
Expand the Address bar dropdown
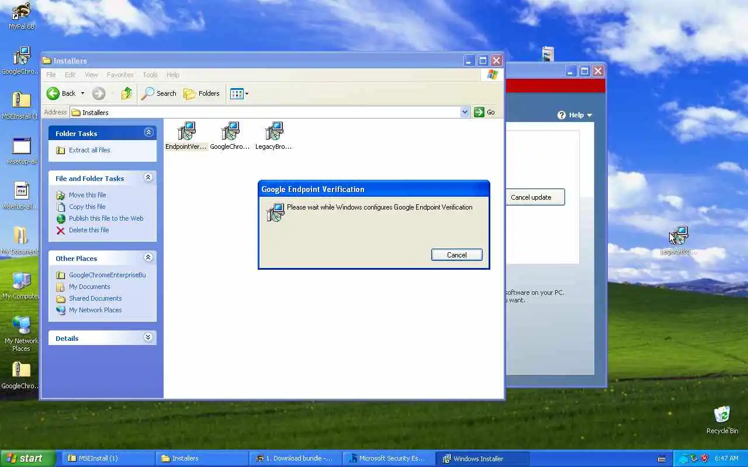[x=465, y=112]
